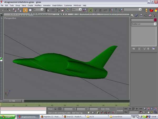
Task: Toggle Restrict to X axis constraint
Action: pyautogui.click(x=91, y=10)
